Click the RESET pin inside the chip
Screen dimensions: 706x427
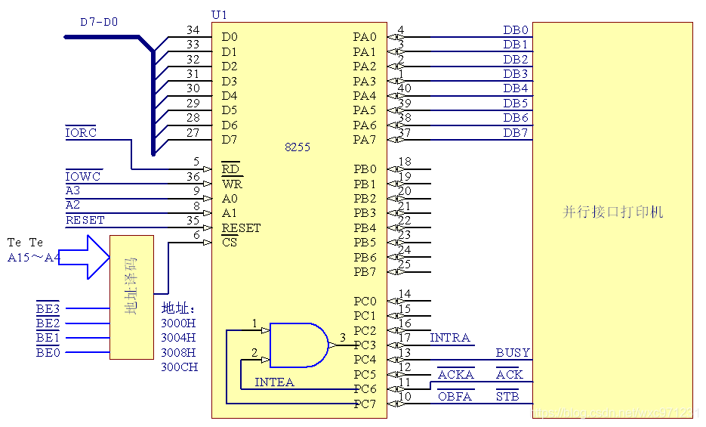[241, 228]
